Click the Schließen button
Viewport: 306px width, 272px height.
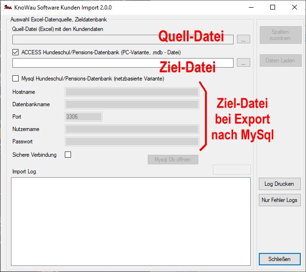[x=280, y=259]
